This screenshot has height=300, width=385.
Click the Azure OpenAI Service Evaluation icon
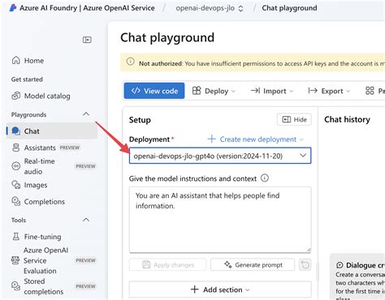(15, 260)
